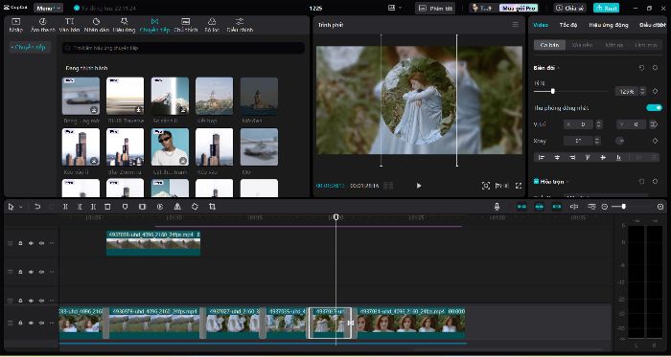671x357 pixels.
Task: Play the preview video
Action: tap(419, 186)
